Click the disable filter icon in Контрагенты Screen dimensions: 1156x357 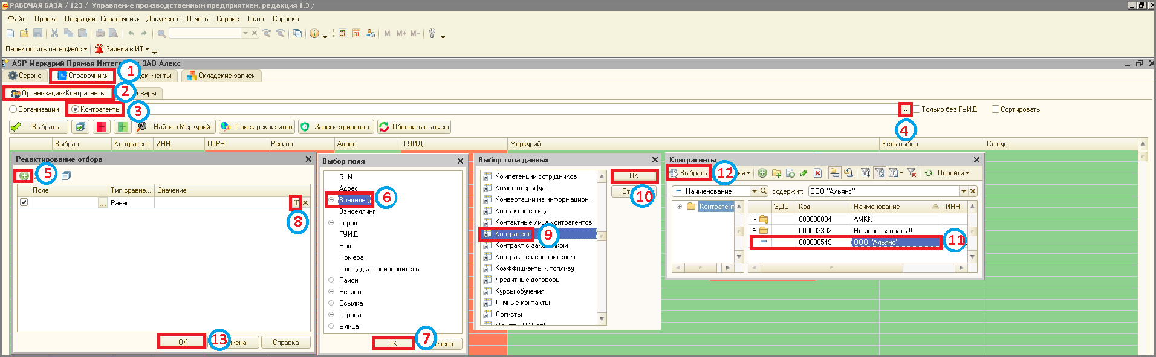(912, 173)
